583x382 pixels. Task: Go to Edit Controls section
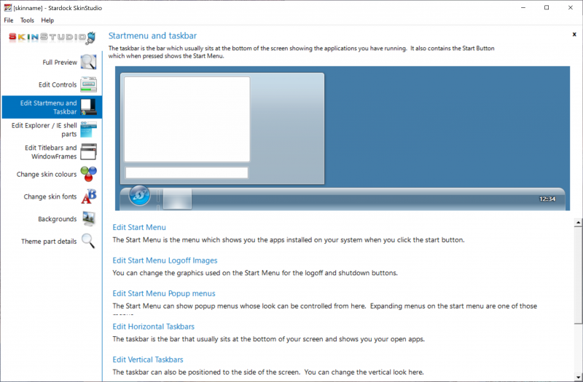58,84
